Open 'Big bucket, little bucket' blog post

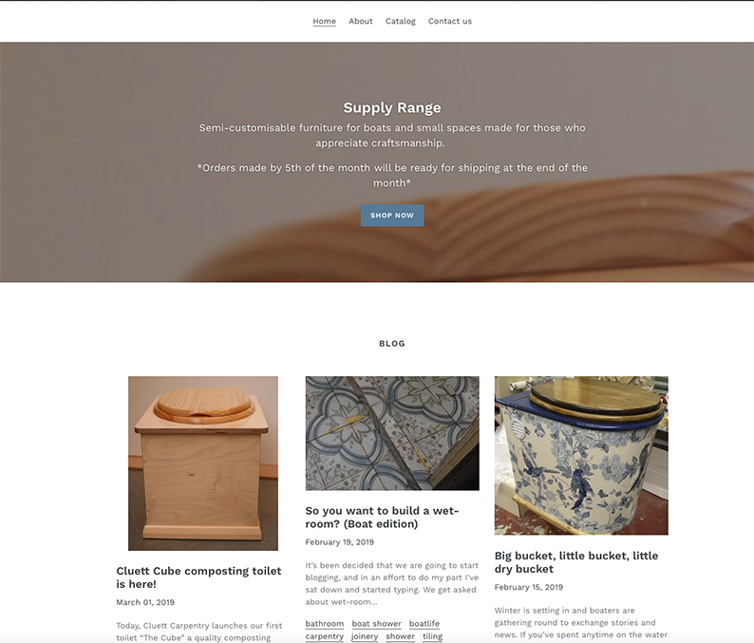(x=576, y=562)
